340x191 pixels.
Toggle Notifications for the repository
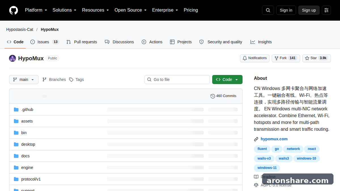tap(255, 58)
